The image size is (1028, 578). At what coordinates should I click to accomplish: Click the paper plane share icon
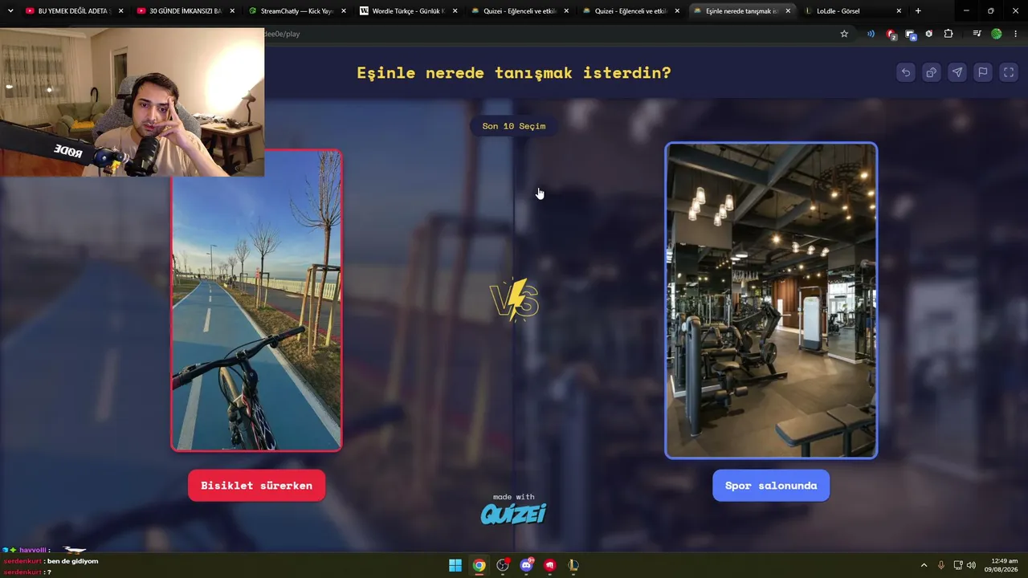point(957,72)
